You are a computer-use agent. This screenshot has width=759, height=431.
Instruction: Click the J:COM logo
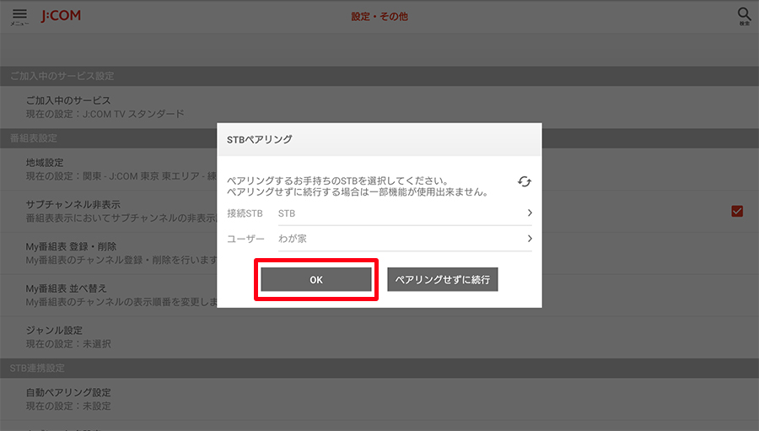click(x=61, y=16)
